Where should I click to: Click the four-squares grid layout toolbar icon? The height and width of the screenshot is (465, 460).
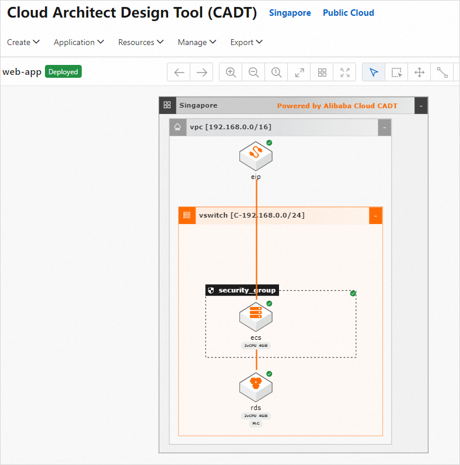coord(322,72)
